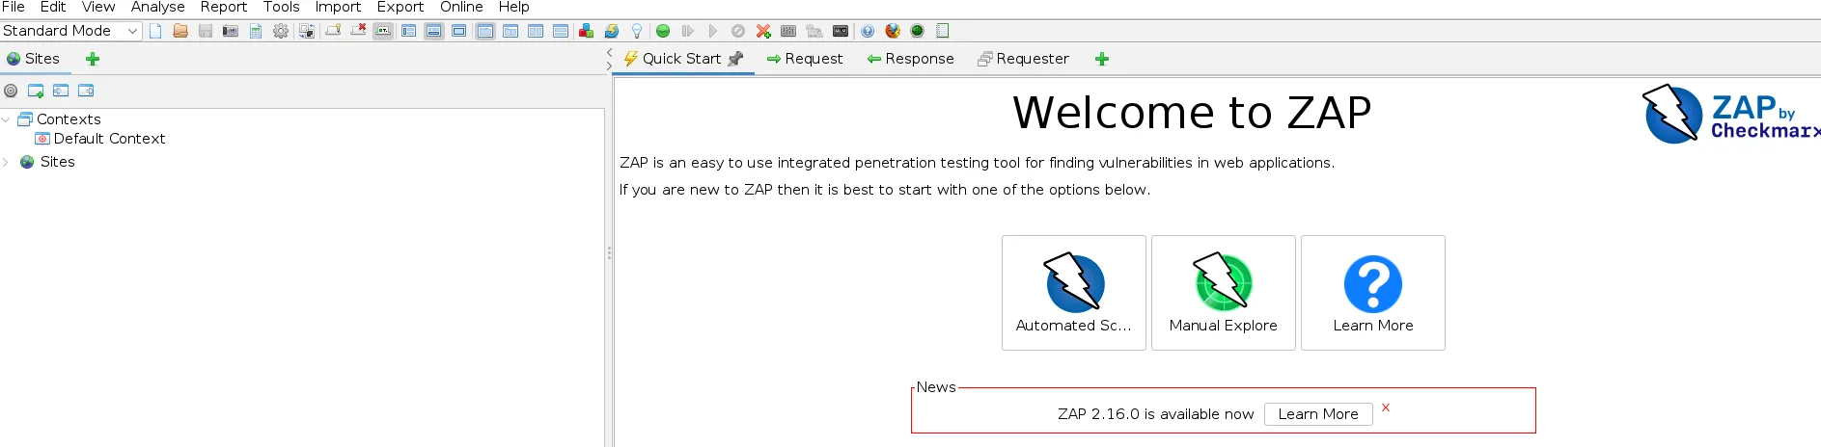Collapse the Contexts tree node
Screen dimensions: 1821x447
pyautogui.click(x=7, y=119)
